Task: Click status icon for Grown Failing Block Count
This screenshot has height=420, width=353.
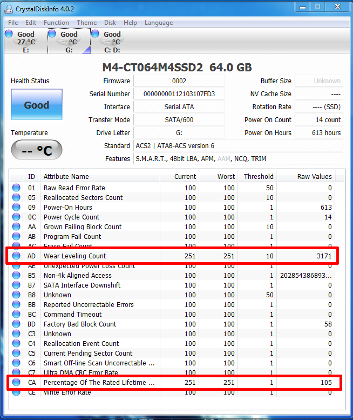Action: pos(16,226)
